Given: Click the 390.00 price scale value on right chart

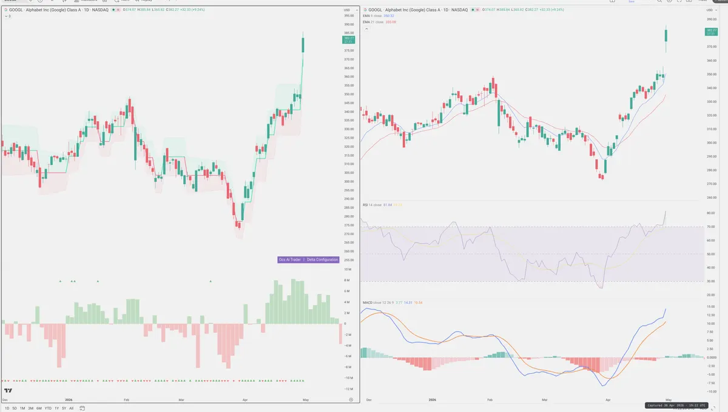Looking at the screenshot, I should tap(712, 20).
